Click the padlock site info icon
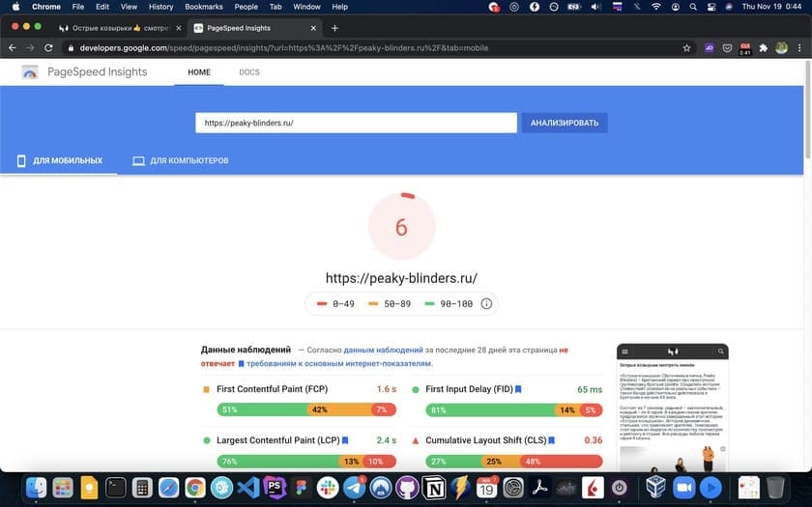The image size is (812, 507). click(x=71, y=48)
